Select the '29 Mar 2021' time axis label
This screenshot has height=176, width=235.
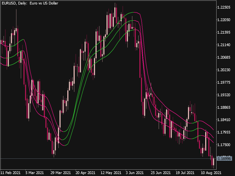[61, 173]
